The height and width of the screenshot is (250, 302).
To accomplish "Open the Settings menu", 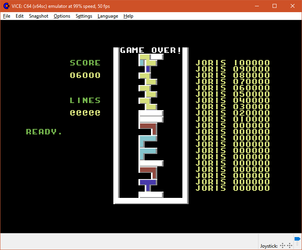I will pos(84,16).
